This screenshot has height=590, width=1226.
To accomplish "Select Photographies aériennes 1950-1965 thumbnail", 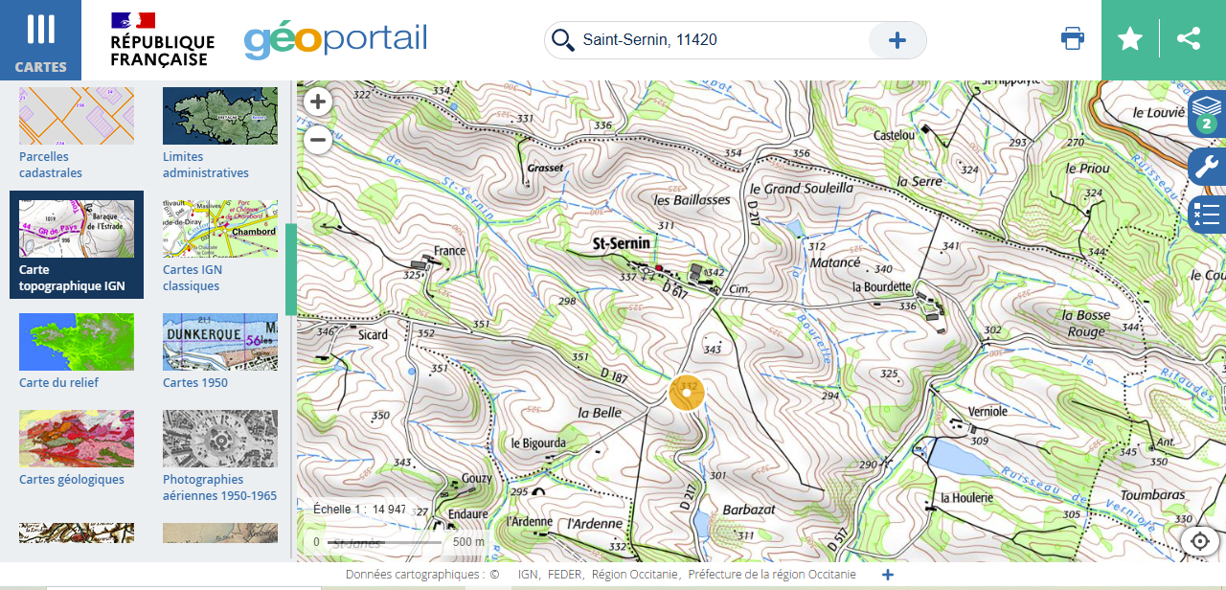I will (220, 439).
